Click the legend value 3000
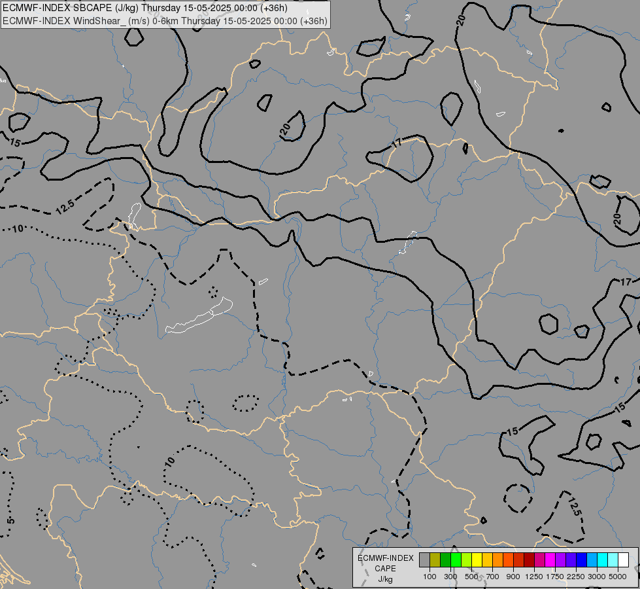Viewport: 640px width, 589px height. click(597, 577)
